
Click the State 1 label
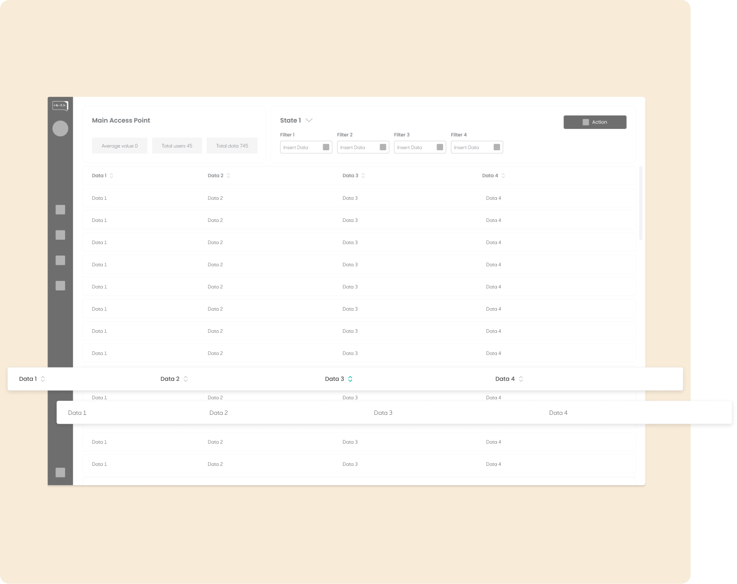pos(291,120)
